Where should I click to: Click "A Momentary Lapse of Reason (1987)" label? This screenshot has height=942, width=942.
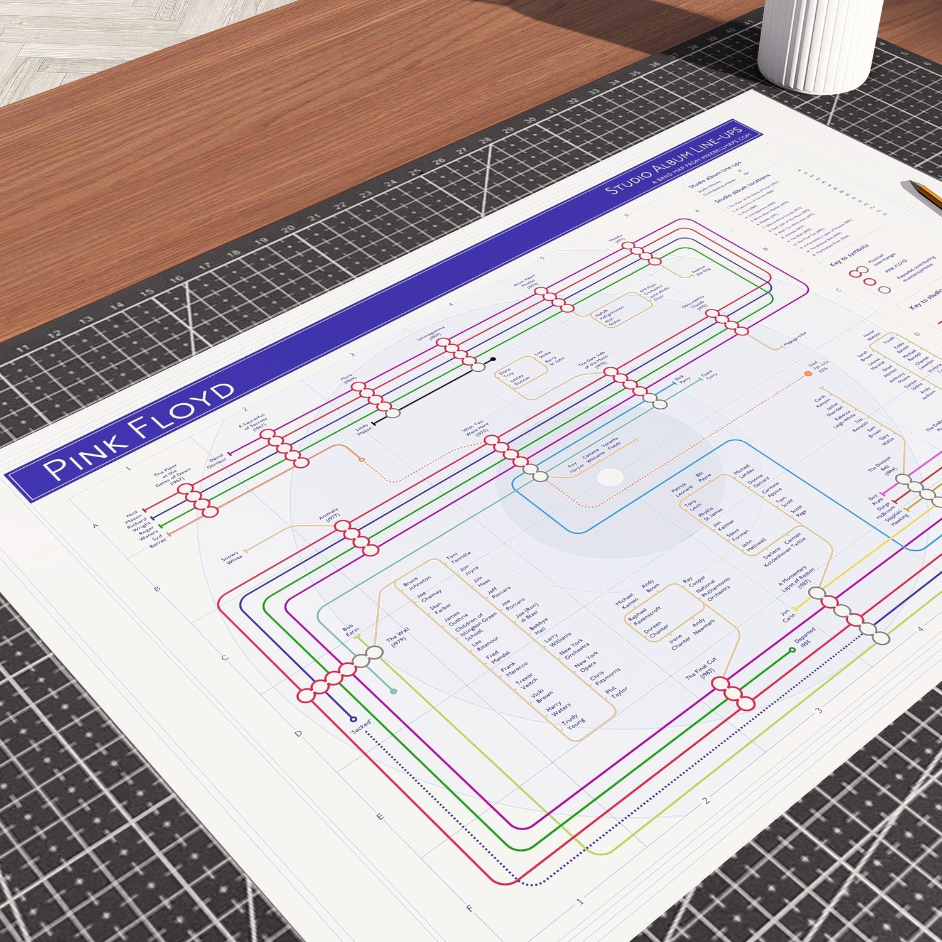(798, 579)
